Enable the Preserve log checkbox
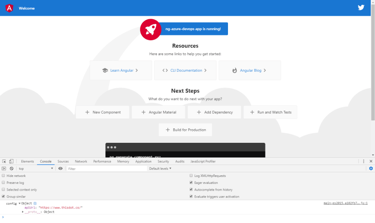Screen dimensions: 375x223 pos(3,182)
